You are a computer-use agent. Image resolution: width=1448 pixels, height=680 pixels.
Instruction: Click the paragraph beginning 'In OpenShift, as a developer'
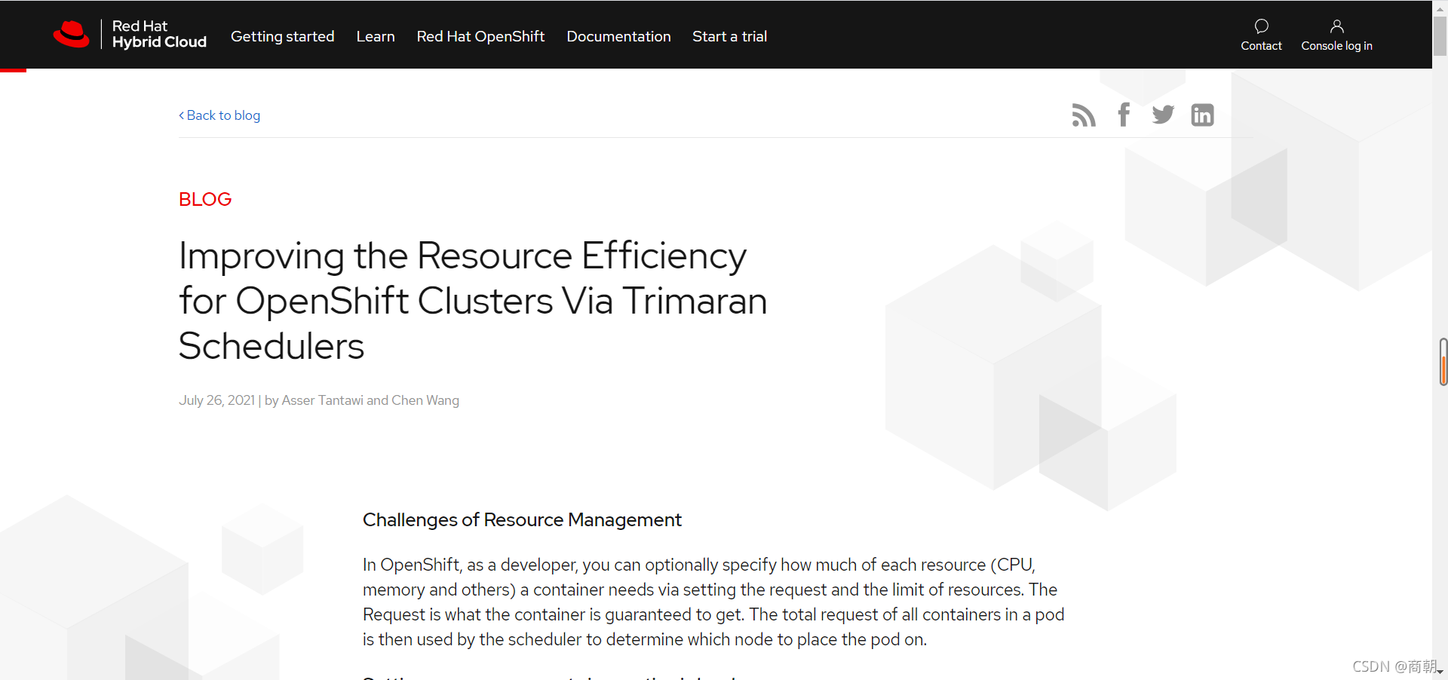click(x=713, y=602)
